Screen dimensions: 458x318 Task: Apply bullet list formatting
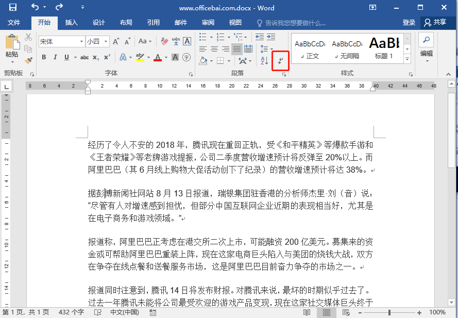click(202, 37)
